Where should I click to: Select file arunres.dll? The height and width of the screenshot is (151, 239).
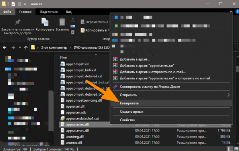pos(74,143)
